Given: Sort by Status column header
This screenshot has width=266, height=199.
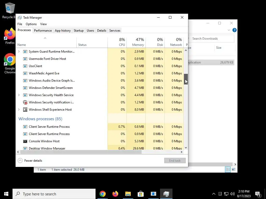Looking at the screenshot, I should coord(92,42).
